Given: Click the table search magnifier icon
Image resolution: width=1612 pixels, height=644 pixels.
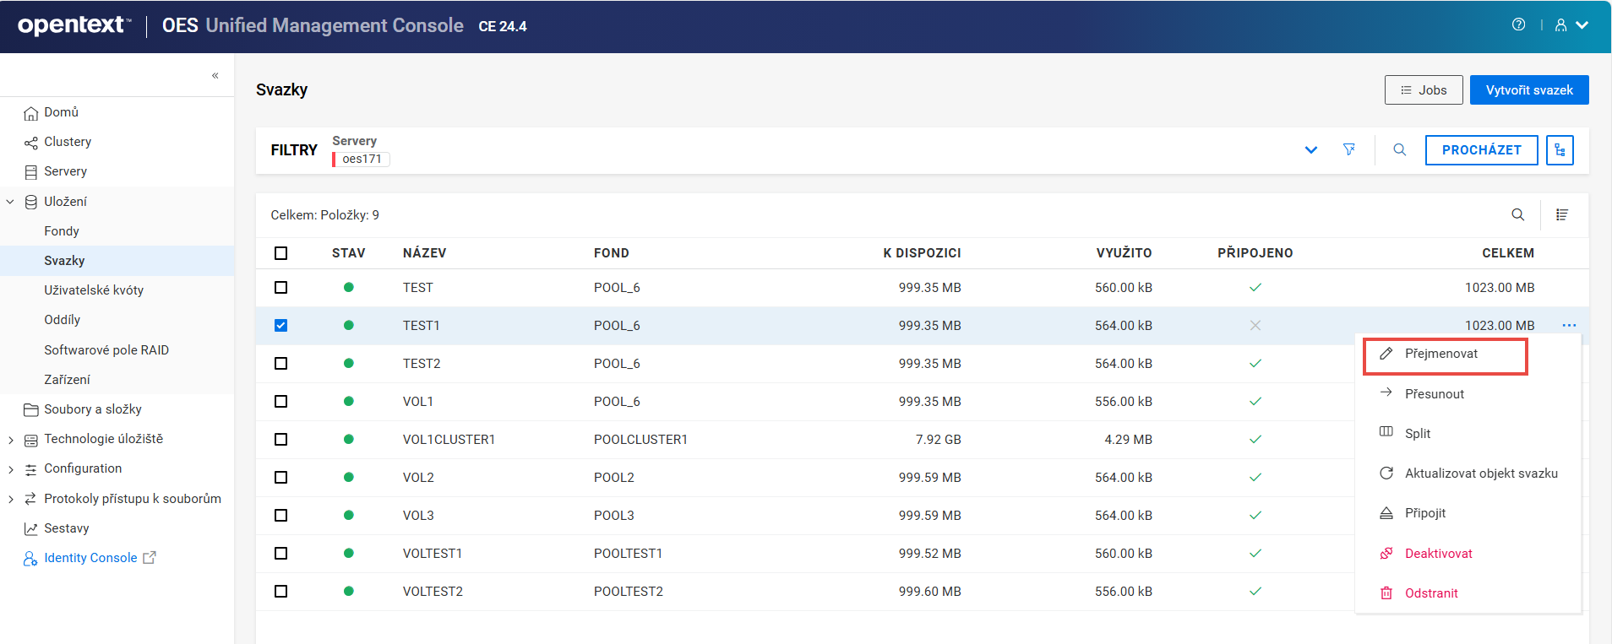Looking at the screenshot, I should pos(1518,215).
